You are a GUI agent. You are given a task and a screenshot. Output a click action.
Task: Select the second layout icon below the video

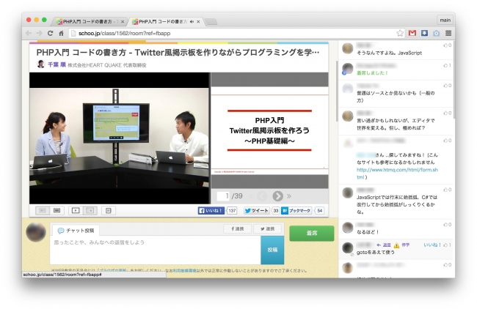pyautogui.click(x=57, y=210)
